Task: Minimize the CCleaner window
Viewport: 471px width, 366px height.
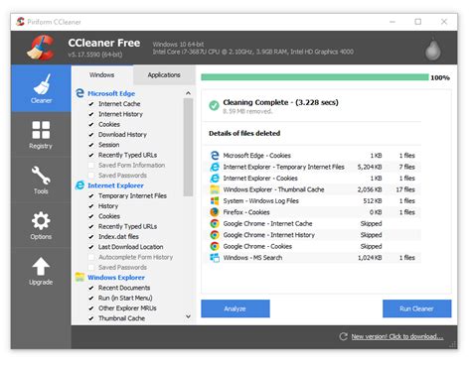Action: (x=392, y=22)
